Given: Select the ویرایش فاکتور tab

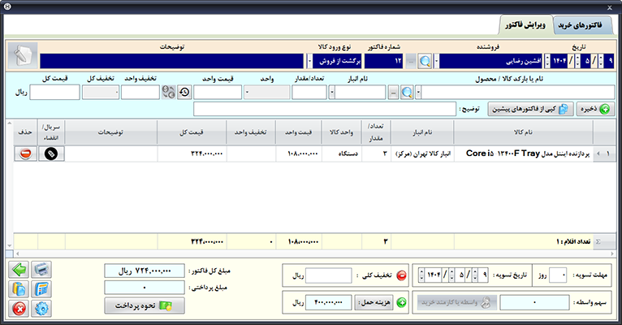Looking at the screenshot, I should point(525,25).
